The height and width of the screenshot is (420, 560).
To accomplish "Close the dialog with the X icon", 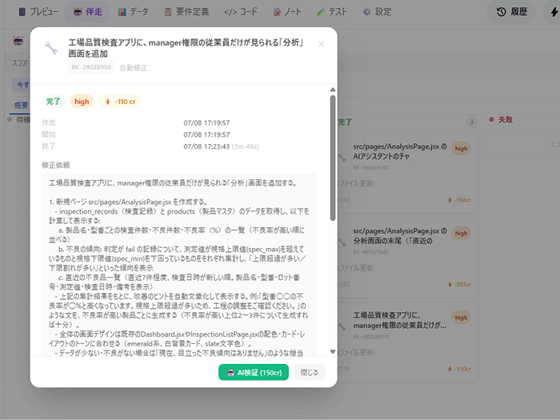I will point(321,44).
